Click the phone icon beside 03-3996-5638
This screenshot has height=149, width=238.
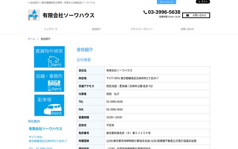coord(145,12)
